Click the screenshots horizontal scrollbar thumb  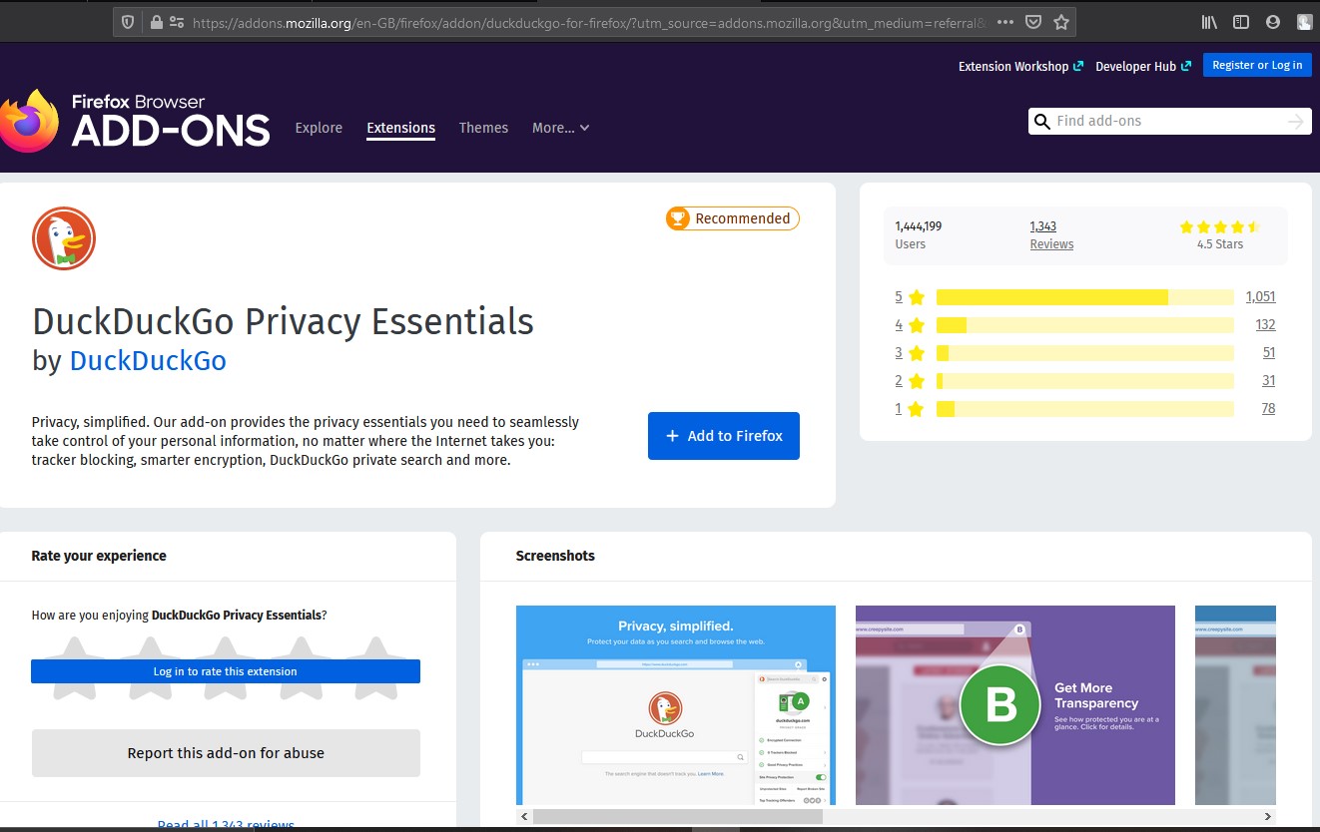click(x=678, y=816)
